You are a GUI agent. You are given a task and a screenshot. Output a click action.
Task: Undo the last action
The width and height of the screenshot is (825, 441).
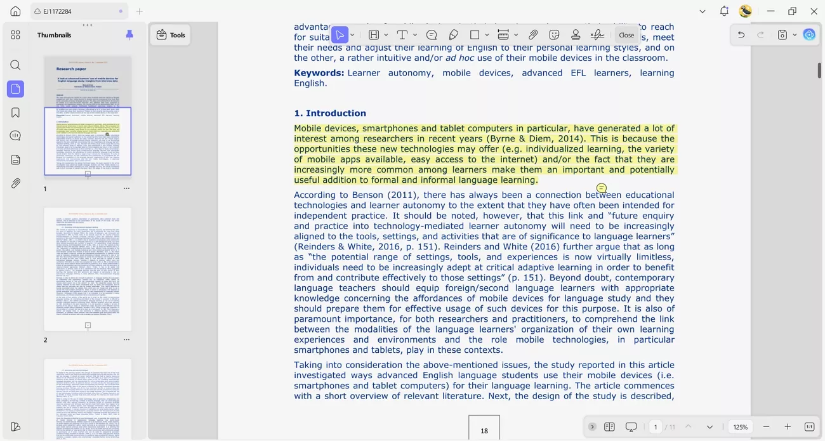coord(741,34)
